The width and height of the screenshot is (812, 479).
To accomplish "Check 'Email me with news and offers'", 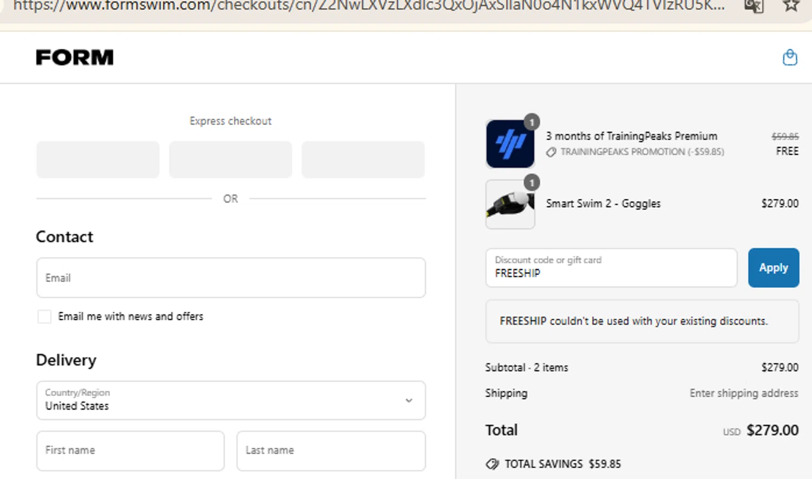I will tap(44, 317).
